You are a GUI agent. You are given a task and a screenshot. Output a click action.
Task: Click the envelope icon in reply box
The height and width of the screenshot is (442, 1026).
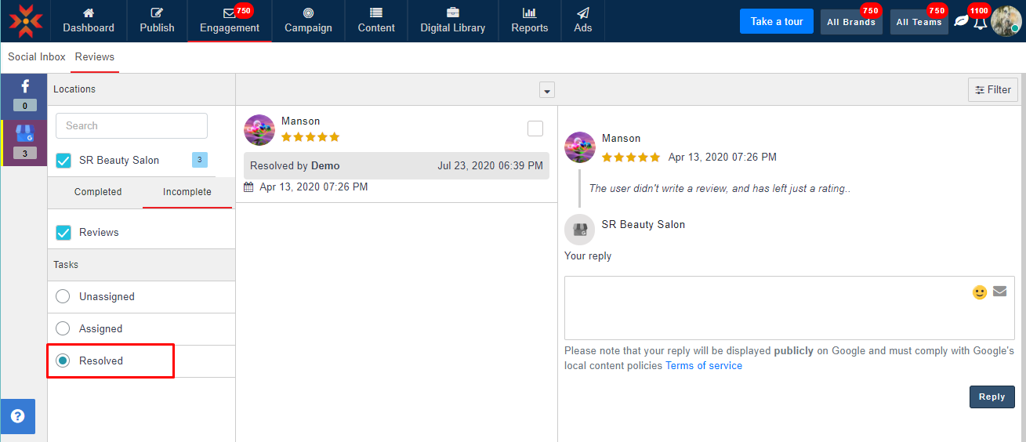[999, 292]
